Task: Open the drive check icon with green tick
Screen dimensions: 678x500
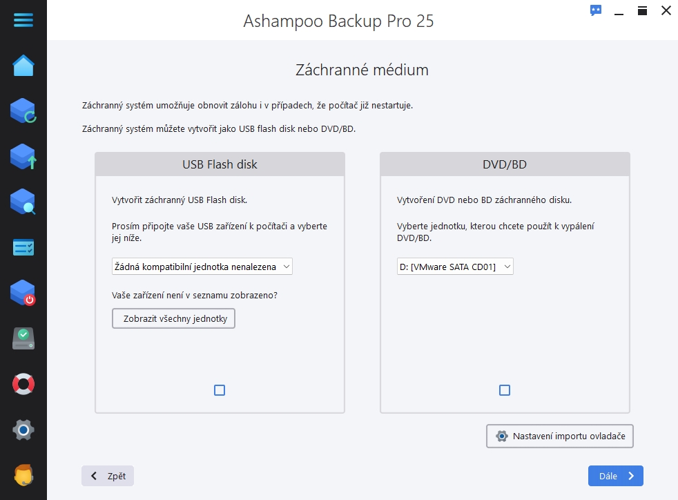Action: pyautogui.click(x=23, y=338)
